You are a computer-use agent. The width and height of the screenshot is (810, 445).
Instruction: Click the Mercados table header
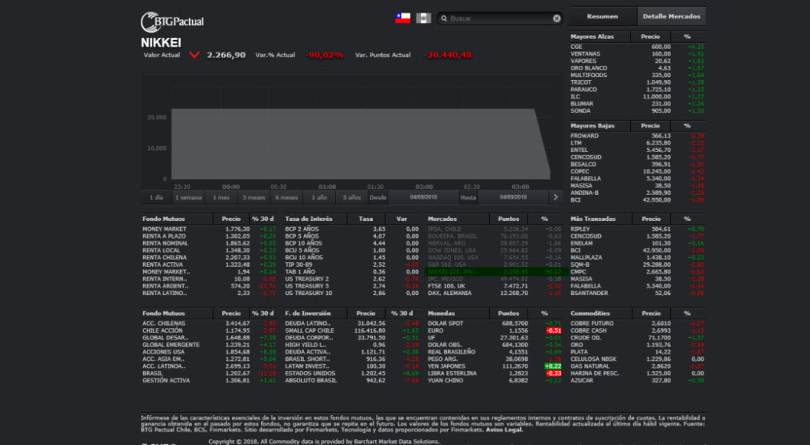point(443,219)
